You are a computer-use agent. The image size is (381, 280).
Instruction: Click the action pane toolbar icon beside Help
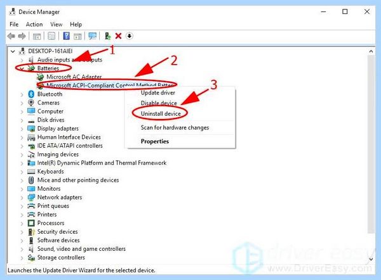77,36
